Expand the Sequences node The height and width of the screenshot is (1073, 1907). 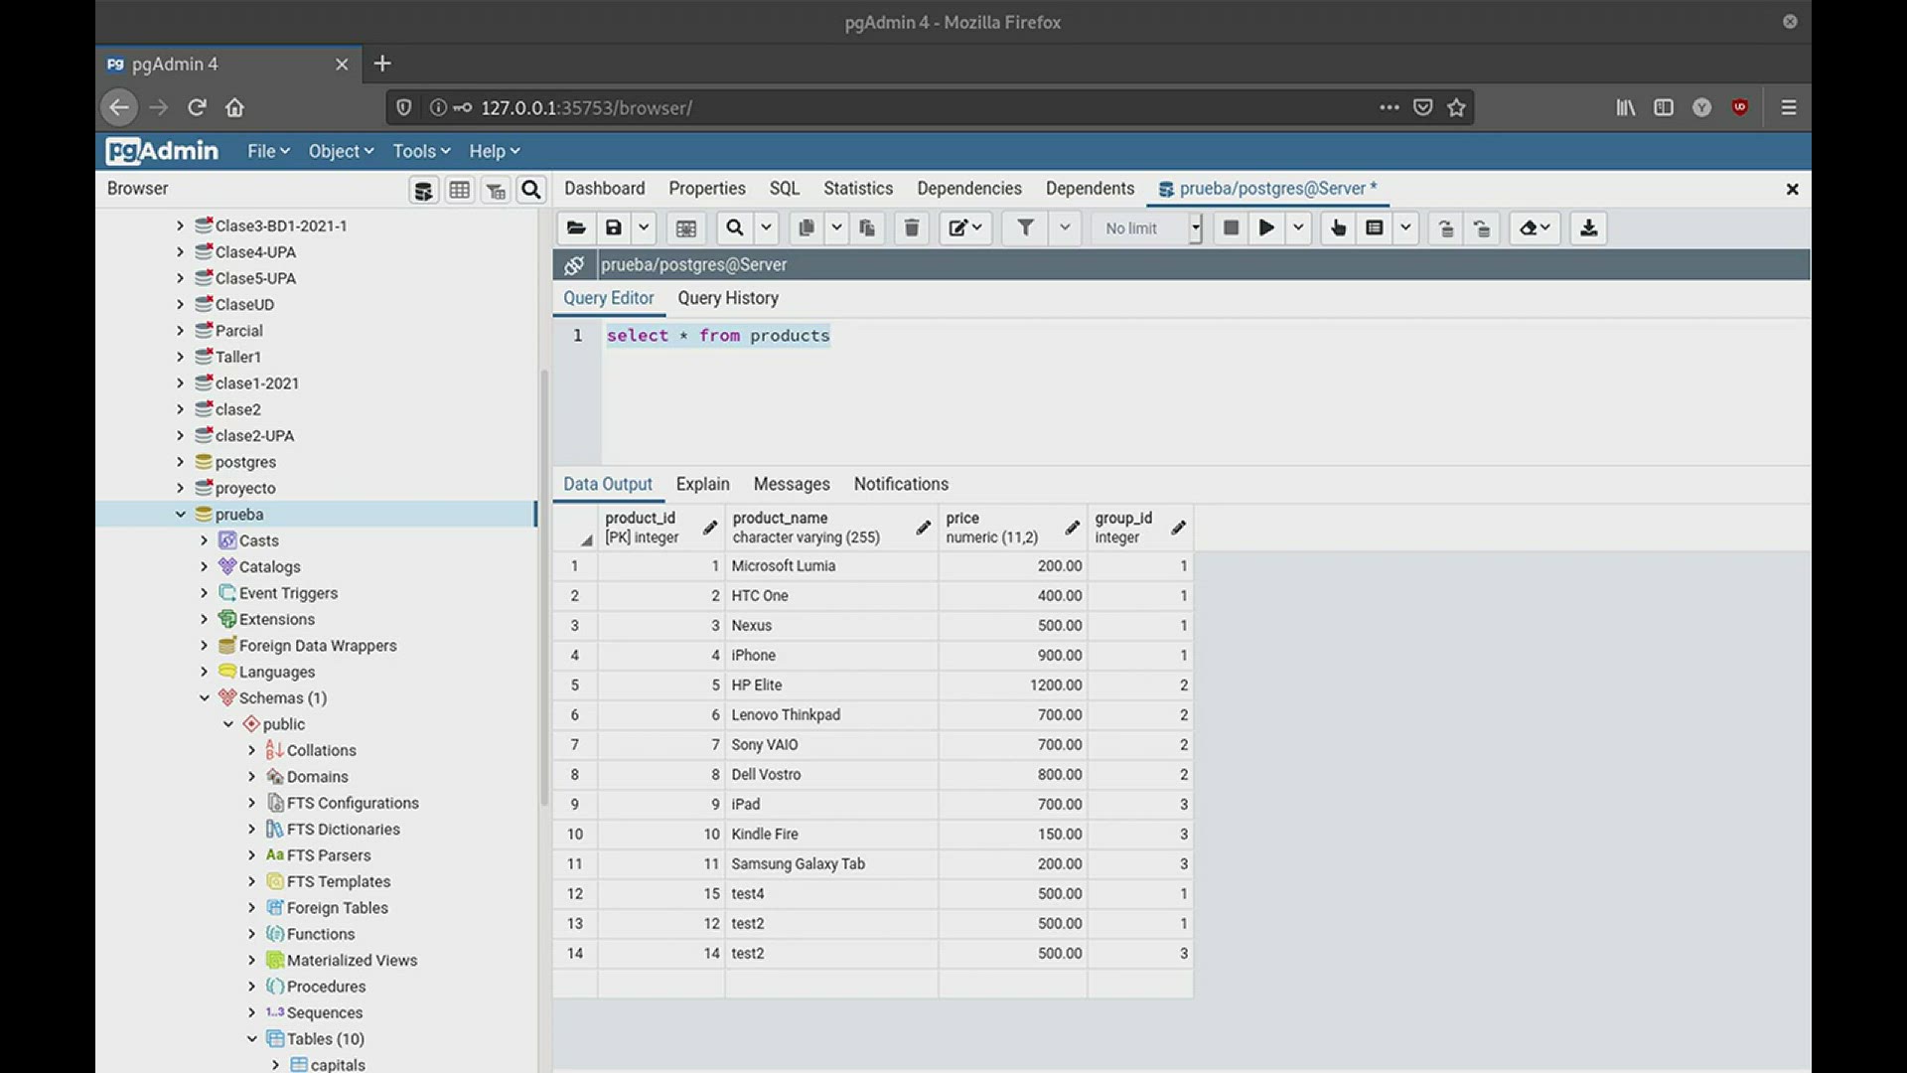[251, 1012]
